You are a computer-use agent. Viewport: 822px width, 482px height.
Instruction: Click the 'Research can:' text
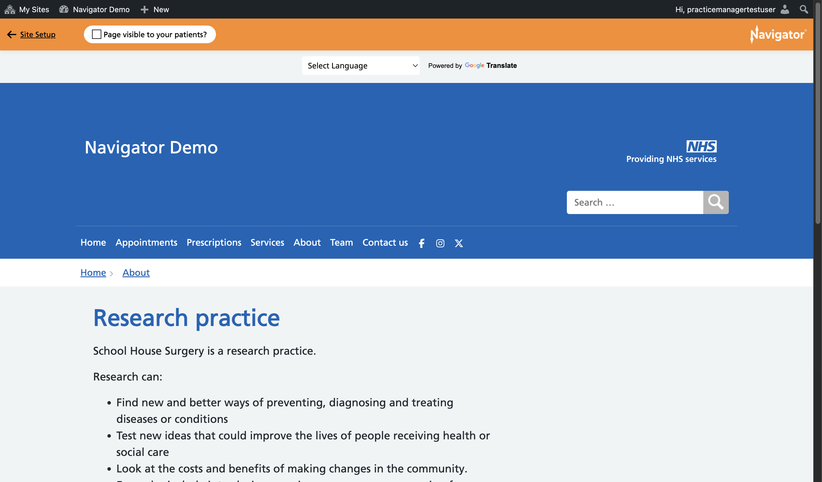pyautogui.click(x=128, y=376)
